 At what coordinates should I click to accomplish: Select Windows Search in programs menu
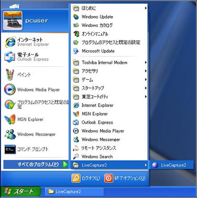pyautogui.click(x=110, y=157)
